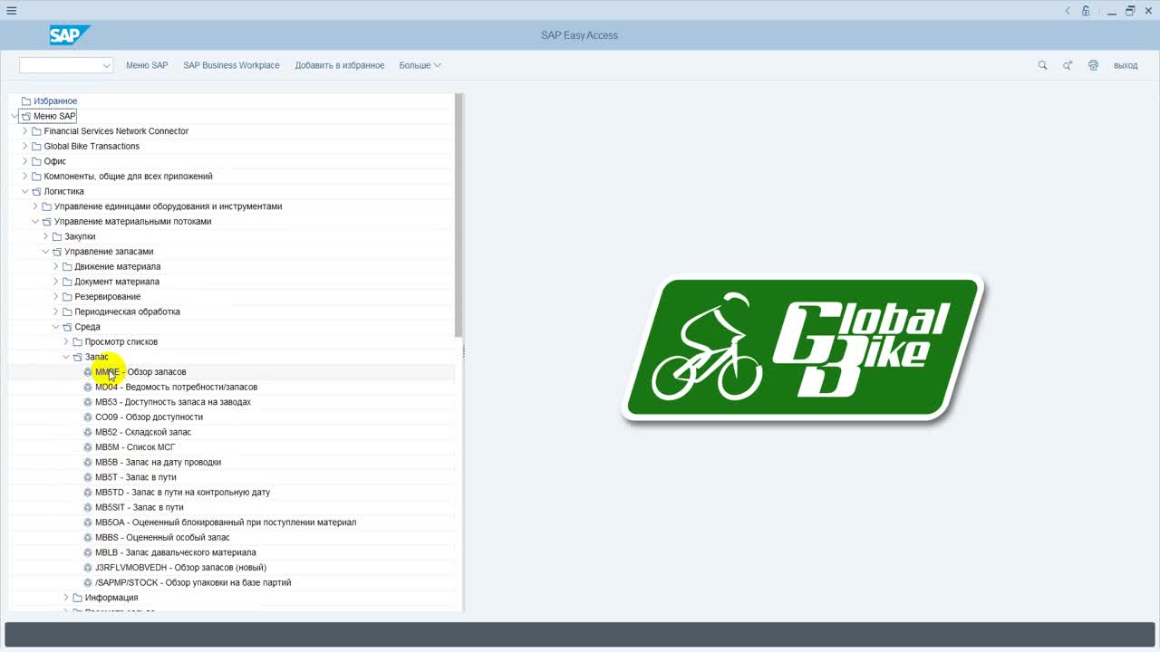Select Документ материала folder label
The image size is (1160, 652).
pyautogui.click(x=117, y=282)
